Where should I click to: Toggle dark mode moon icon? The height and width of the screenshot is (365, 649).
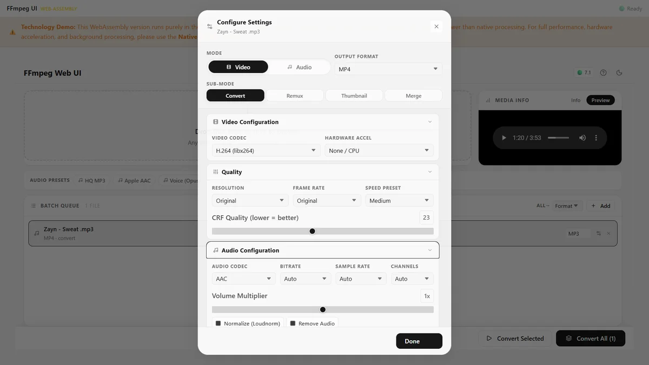click(619, 72)
